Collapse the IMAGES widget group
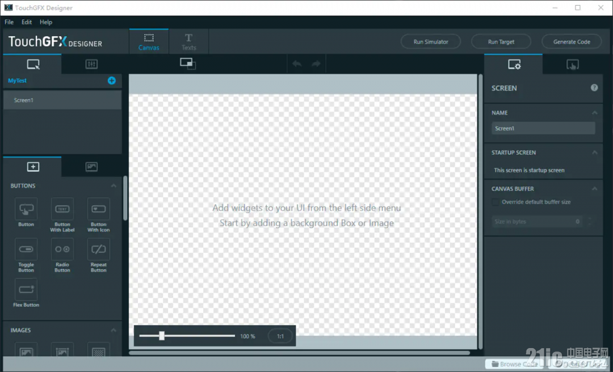This screenshot has width=613, height=372. coord(114,330)
